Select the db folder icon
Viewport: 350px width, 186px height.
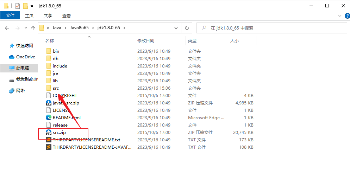[49, 58]
